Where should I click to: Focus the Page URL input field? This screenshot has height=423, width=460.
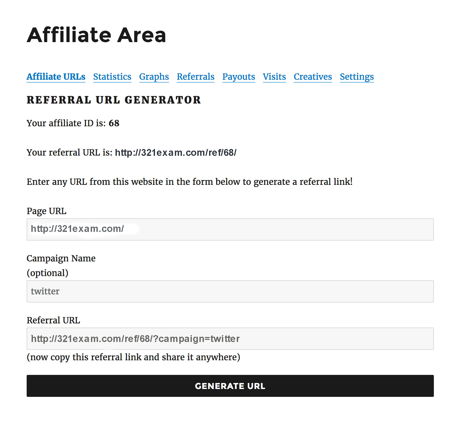[x=230, y=229]
